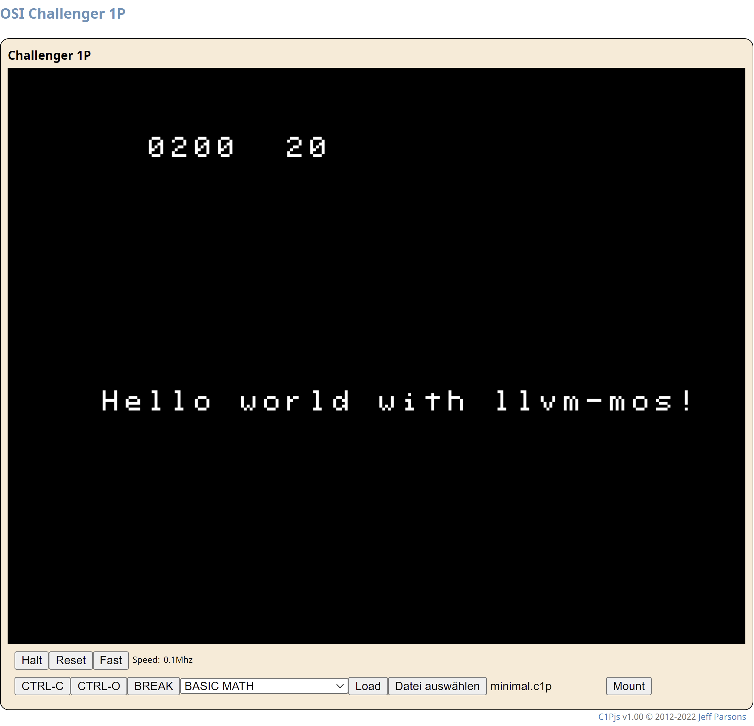Trigger the BREAK key button
This screenshot has height=726, width=754.
(153, 686)
